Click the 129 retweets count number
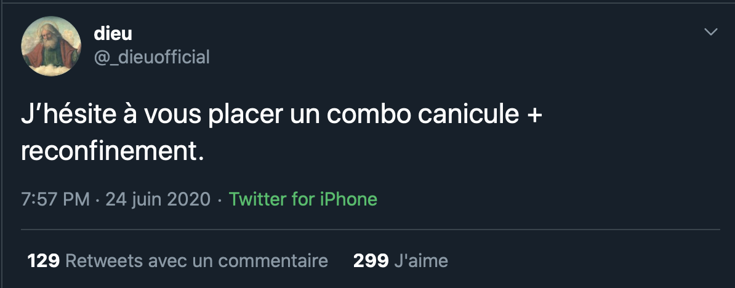The image size is (735, 288). click(43, 261)
